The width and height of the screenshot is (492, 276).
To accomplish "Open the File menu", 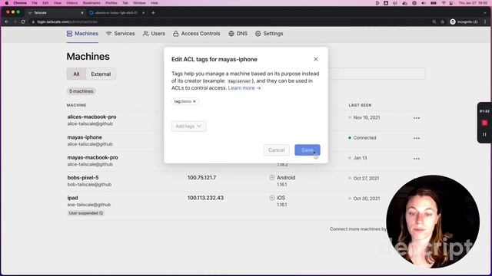I will pyautogui.click(x=35, y=3).
